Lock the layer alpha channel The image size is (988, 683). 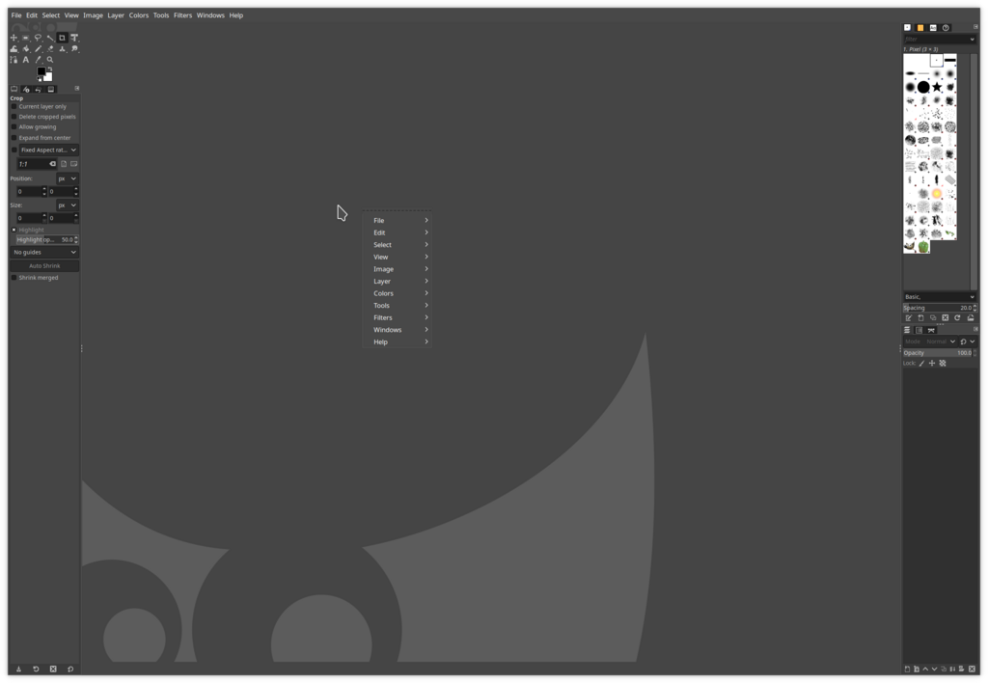[x=943, y=364]
